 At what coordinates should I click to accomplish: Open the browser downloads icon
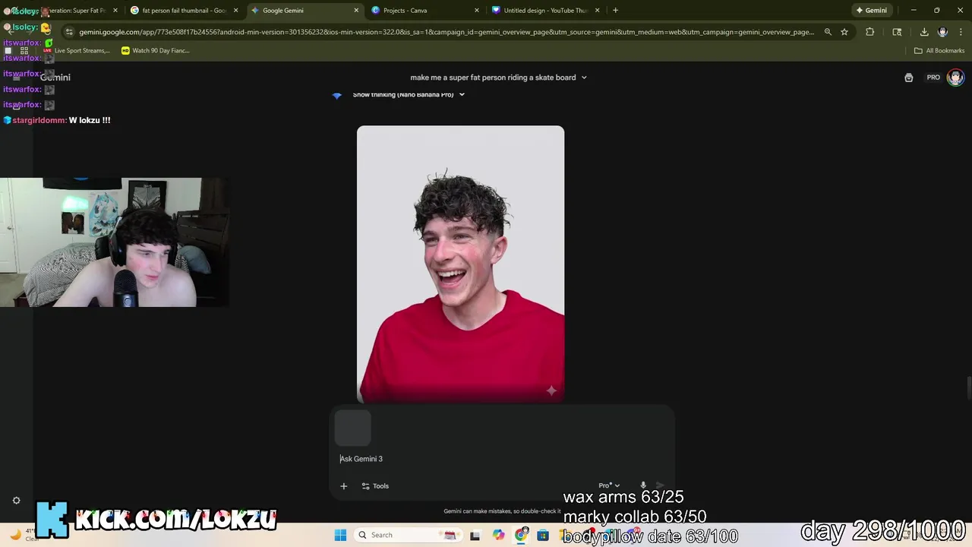(x=924, y=32)
